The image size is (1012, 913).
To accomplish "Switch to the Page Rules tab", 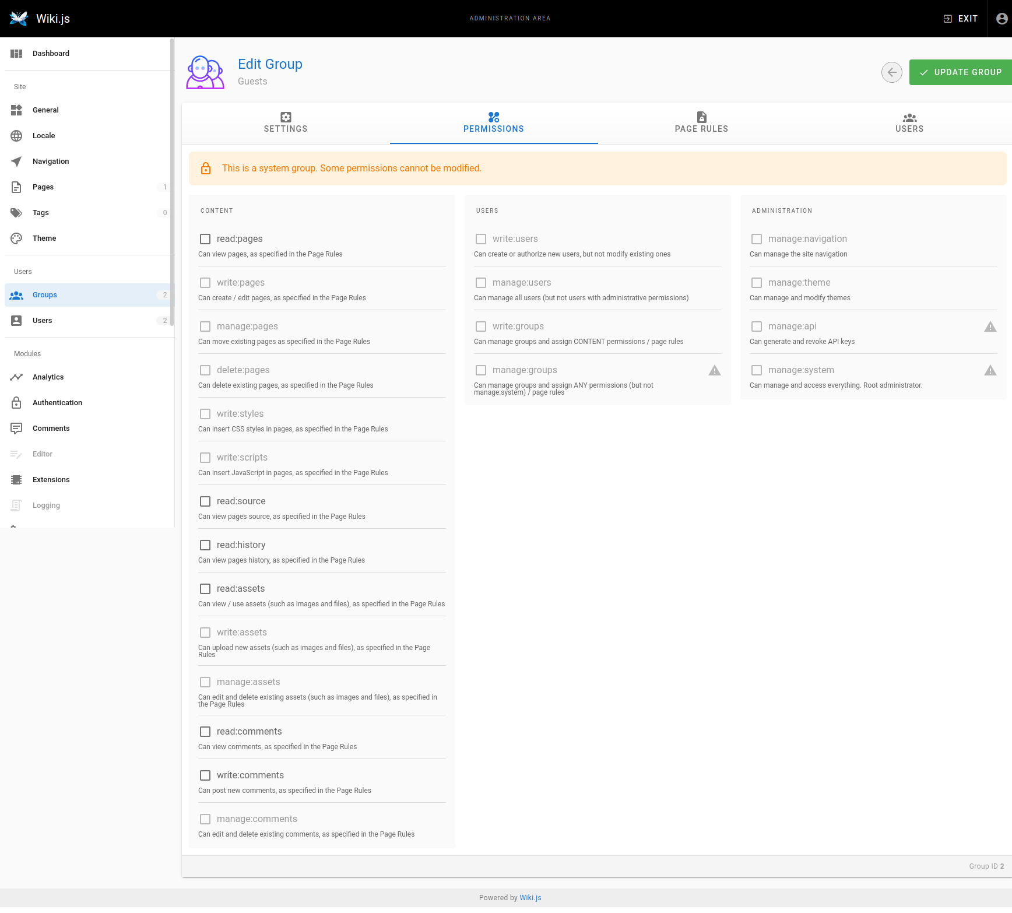I will click(701, 123).
